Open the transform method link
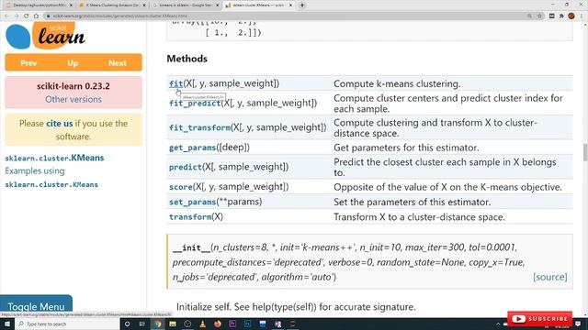Viewport: 588px width, 330px height. tap(190, 217)
